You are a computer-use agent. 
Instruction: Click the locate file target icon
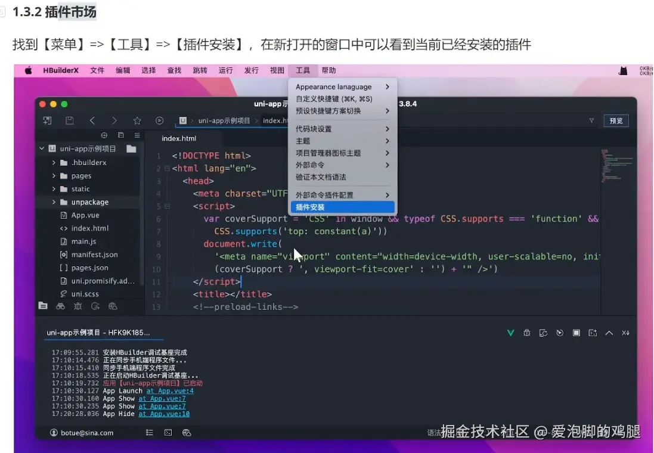tap(104, 135)
